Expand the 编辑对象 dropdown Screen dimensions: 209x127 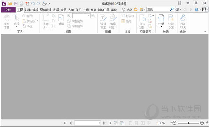coord(116,27)
